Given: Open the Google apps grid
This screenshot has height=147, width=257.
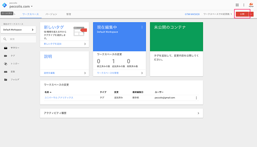Looking at the screenshot, I should coord(237,5).
